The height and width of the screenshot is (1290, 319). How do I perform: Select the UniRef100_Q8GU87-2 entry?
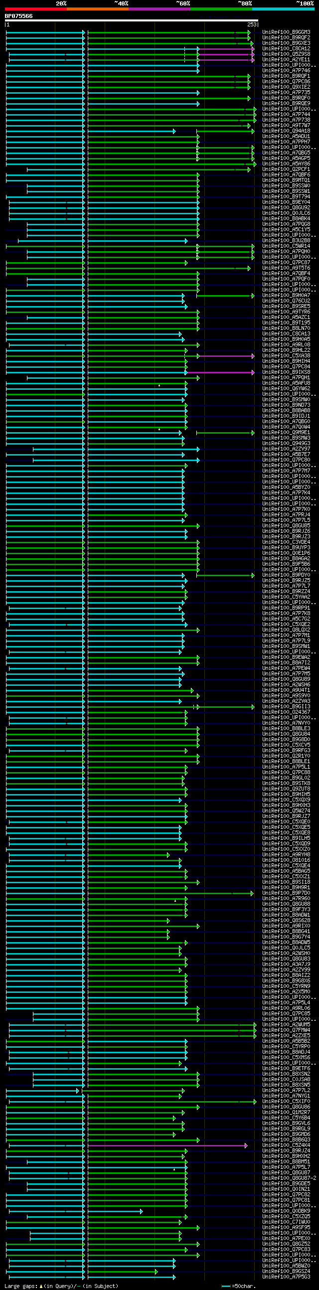[x=289, y=1178]
